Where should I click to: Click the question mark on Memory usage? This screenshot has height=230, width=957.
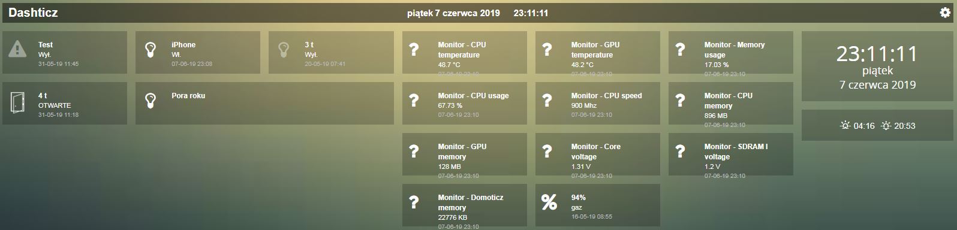680,50
